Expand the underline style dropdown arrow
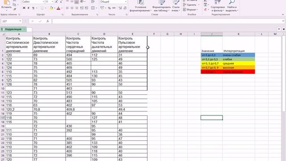 37,8
